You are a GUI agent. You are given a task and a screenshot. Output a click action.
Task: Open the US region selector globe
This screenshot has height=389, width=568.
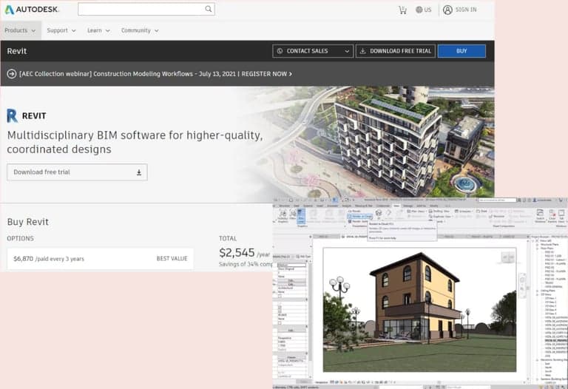[419, 10]
